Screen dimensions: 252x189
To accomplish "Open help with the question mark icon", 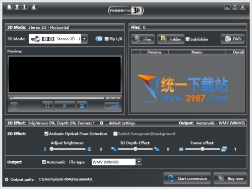I will (17, 7).
